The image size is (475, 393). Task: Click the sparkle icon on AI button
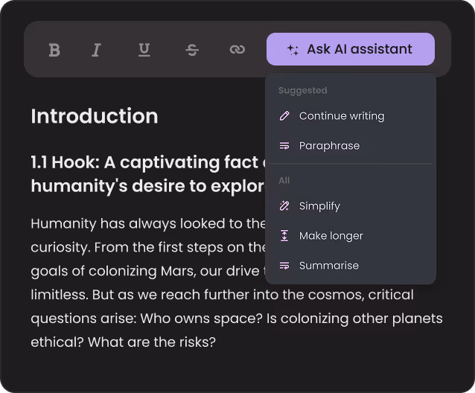pyautogui.click(x=293, y=50)
